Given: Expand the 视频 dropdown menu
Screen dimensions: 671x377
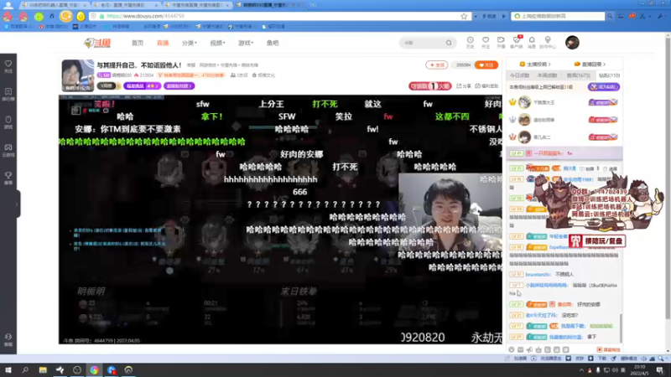Looking at the screenshot, I should 217,43.
